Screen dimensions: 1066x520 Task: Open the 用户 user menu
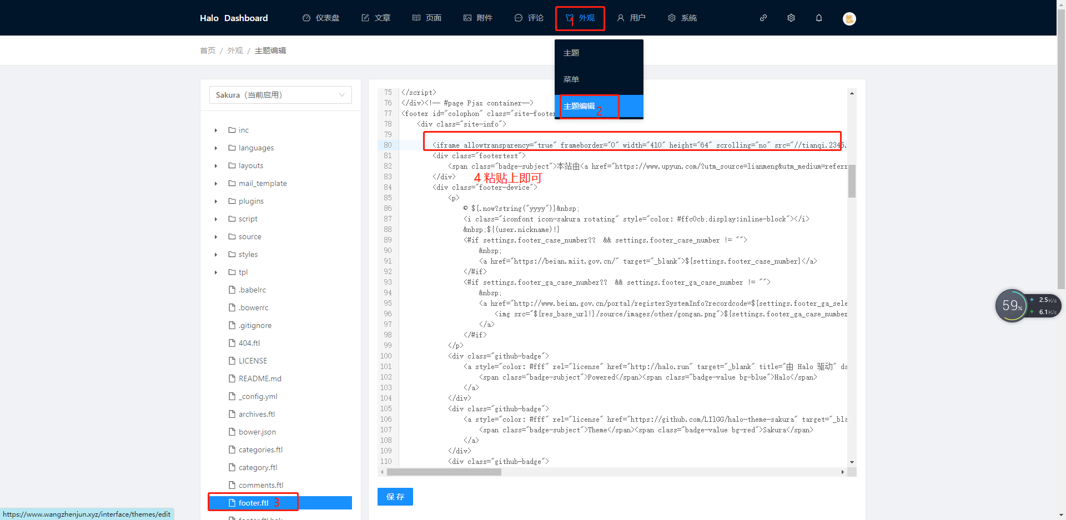pyautogui.click(x=631, y=18)
